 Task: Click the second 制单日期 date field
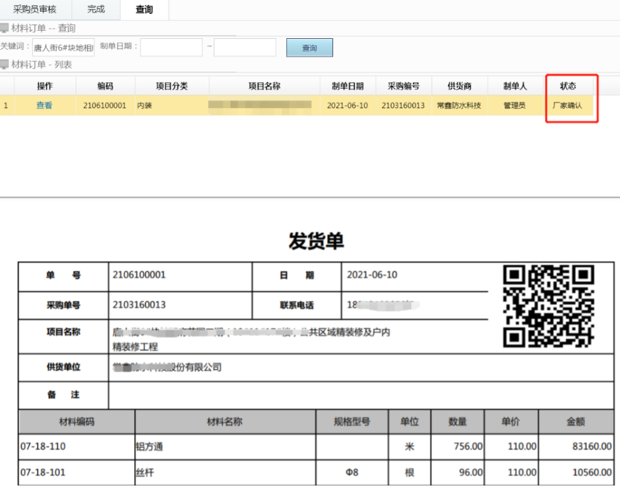click(244, 47)
